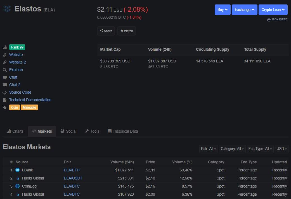Open the Crypto Loan dropdown
The width and height of the screenshot is (291, 199).
point(273,10)
